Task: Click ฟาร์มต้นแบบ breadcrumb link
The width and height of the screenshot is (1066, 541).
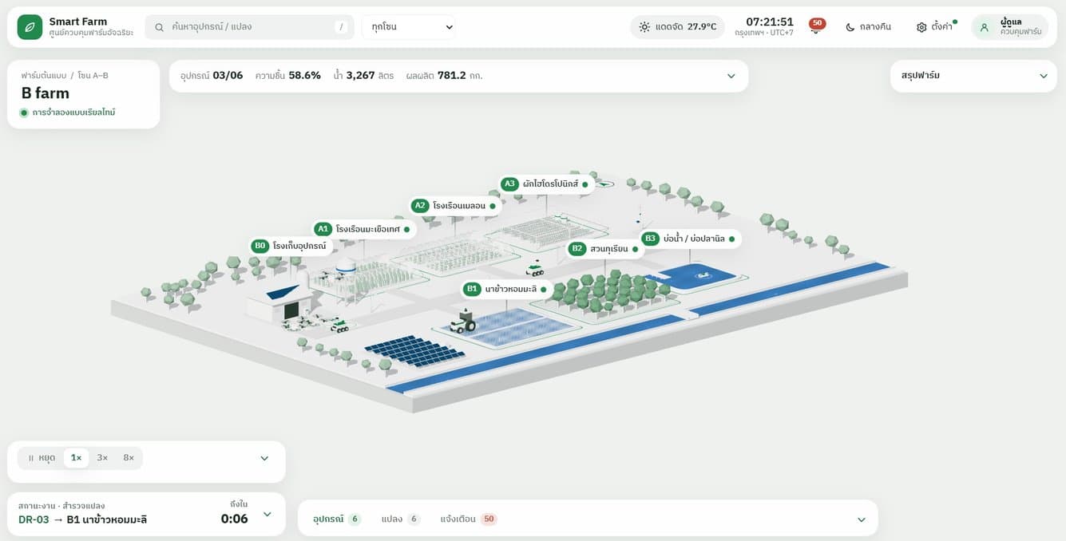Action: click(x=44, y=75)
